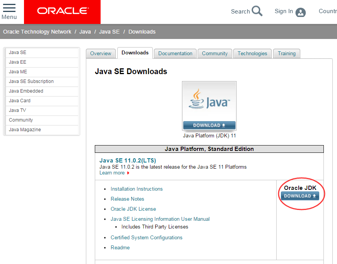The image size is (337, 264).
Task: Open Java Embedded in the sidebar
Action: pyautogui.click(x=42, y=91)
